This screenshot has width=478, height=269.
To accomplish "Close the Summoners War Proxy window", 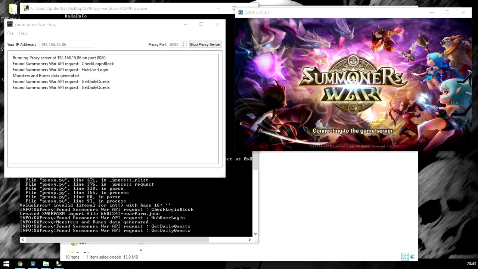I will [217, 24].
